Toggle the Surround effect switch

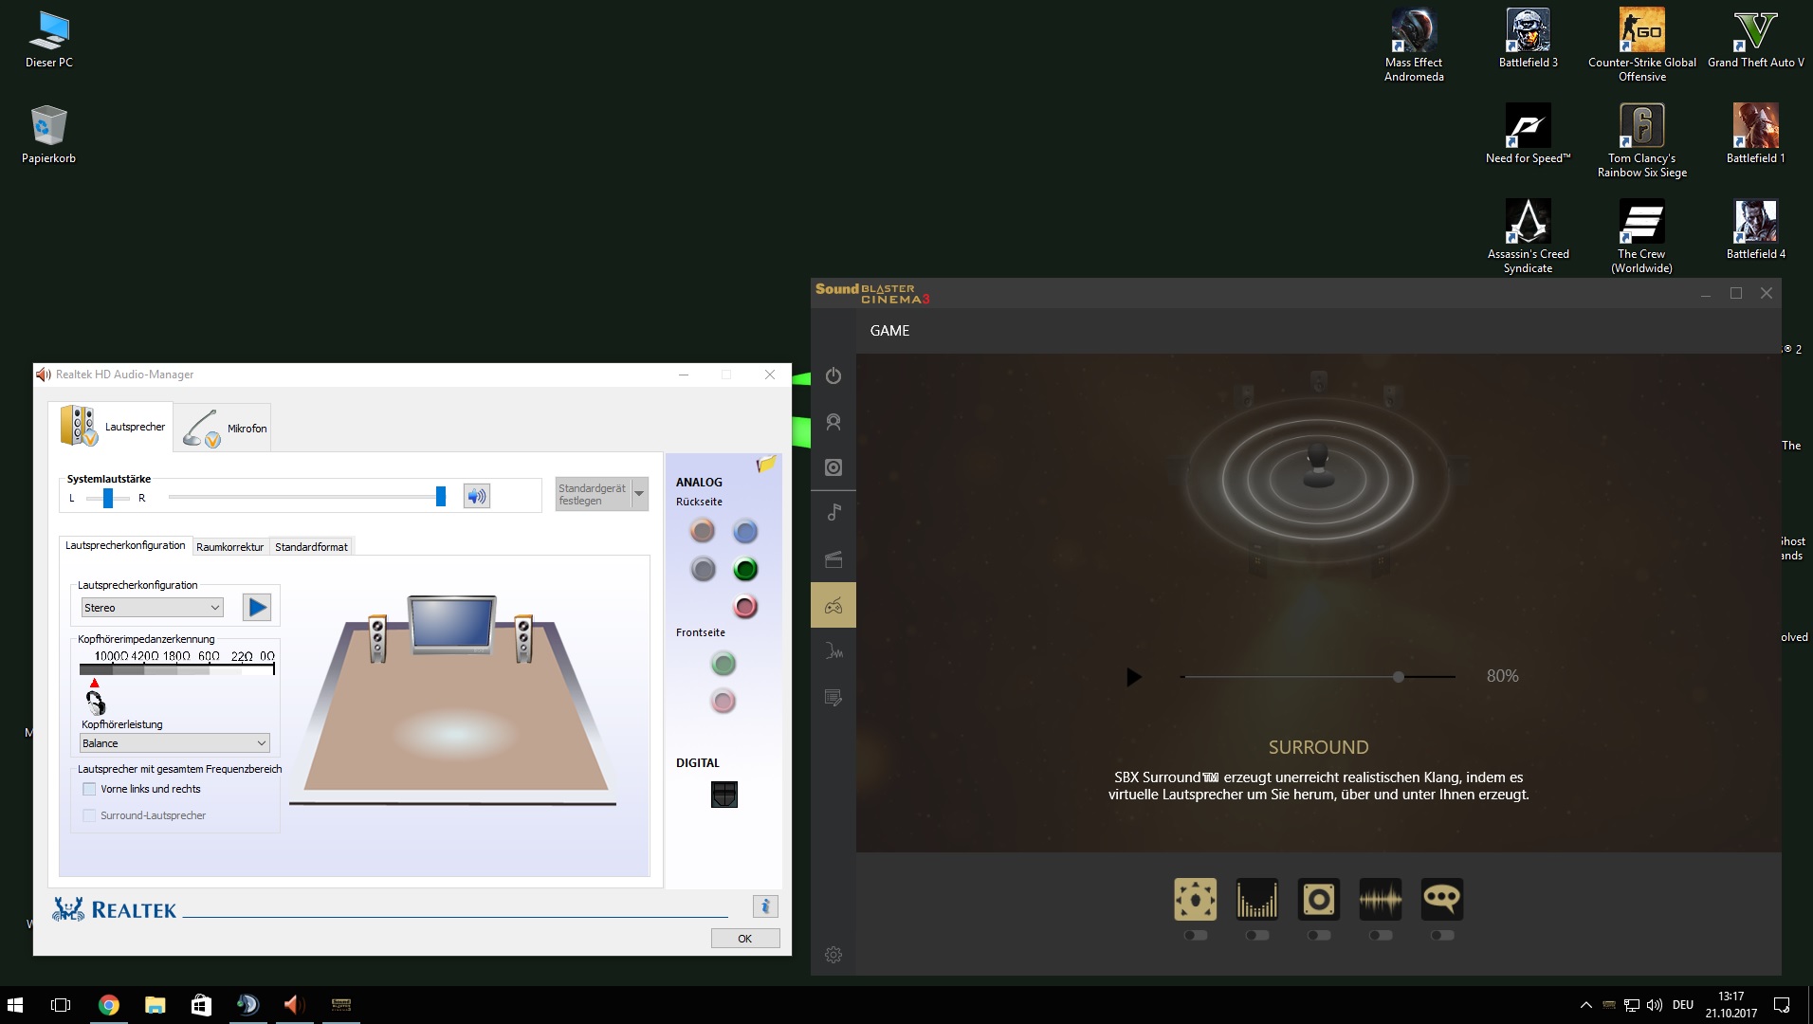pos(1195,936)
